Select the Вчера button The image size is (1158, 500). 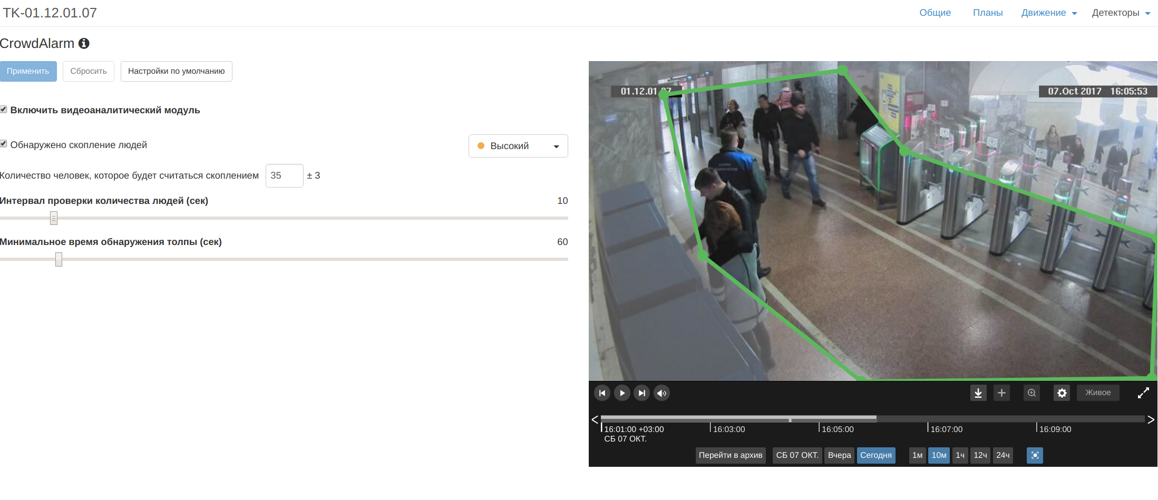coord(839,455)
